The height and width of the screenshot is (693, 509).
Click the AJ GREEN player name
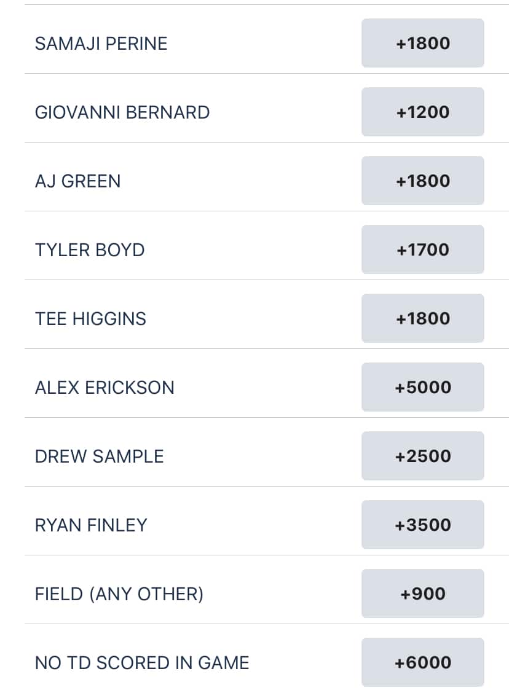(77, 181)
